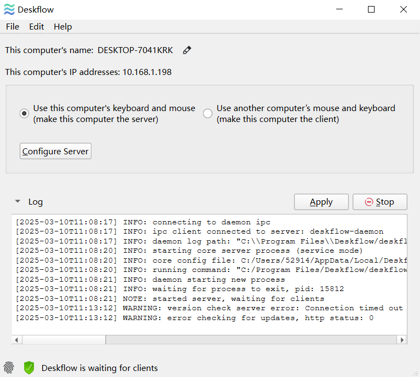Open the File menu

pos(13,27)
